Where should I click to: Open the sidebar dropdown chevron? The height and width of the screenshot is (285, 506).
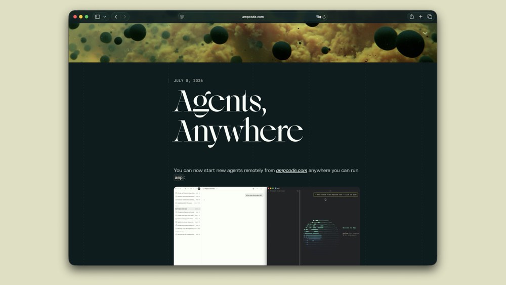click(x=105, y=17)
